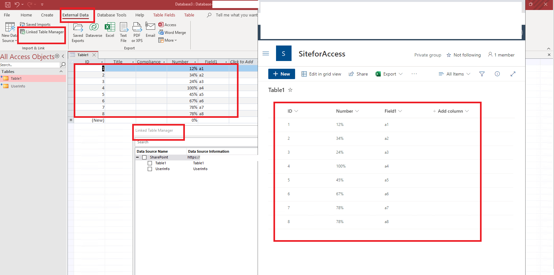Open the All Items view dropdown
Screen dimensions: 554x275
(454, 74)
